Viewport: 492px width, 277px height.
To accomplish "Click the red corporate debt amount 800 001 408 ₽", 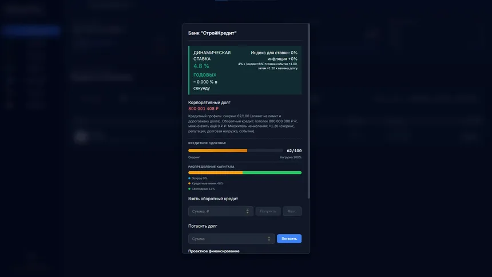I will pos(203,109).
